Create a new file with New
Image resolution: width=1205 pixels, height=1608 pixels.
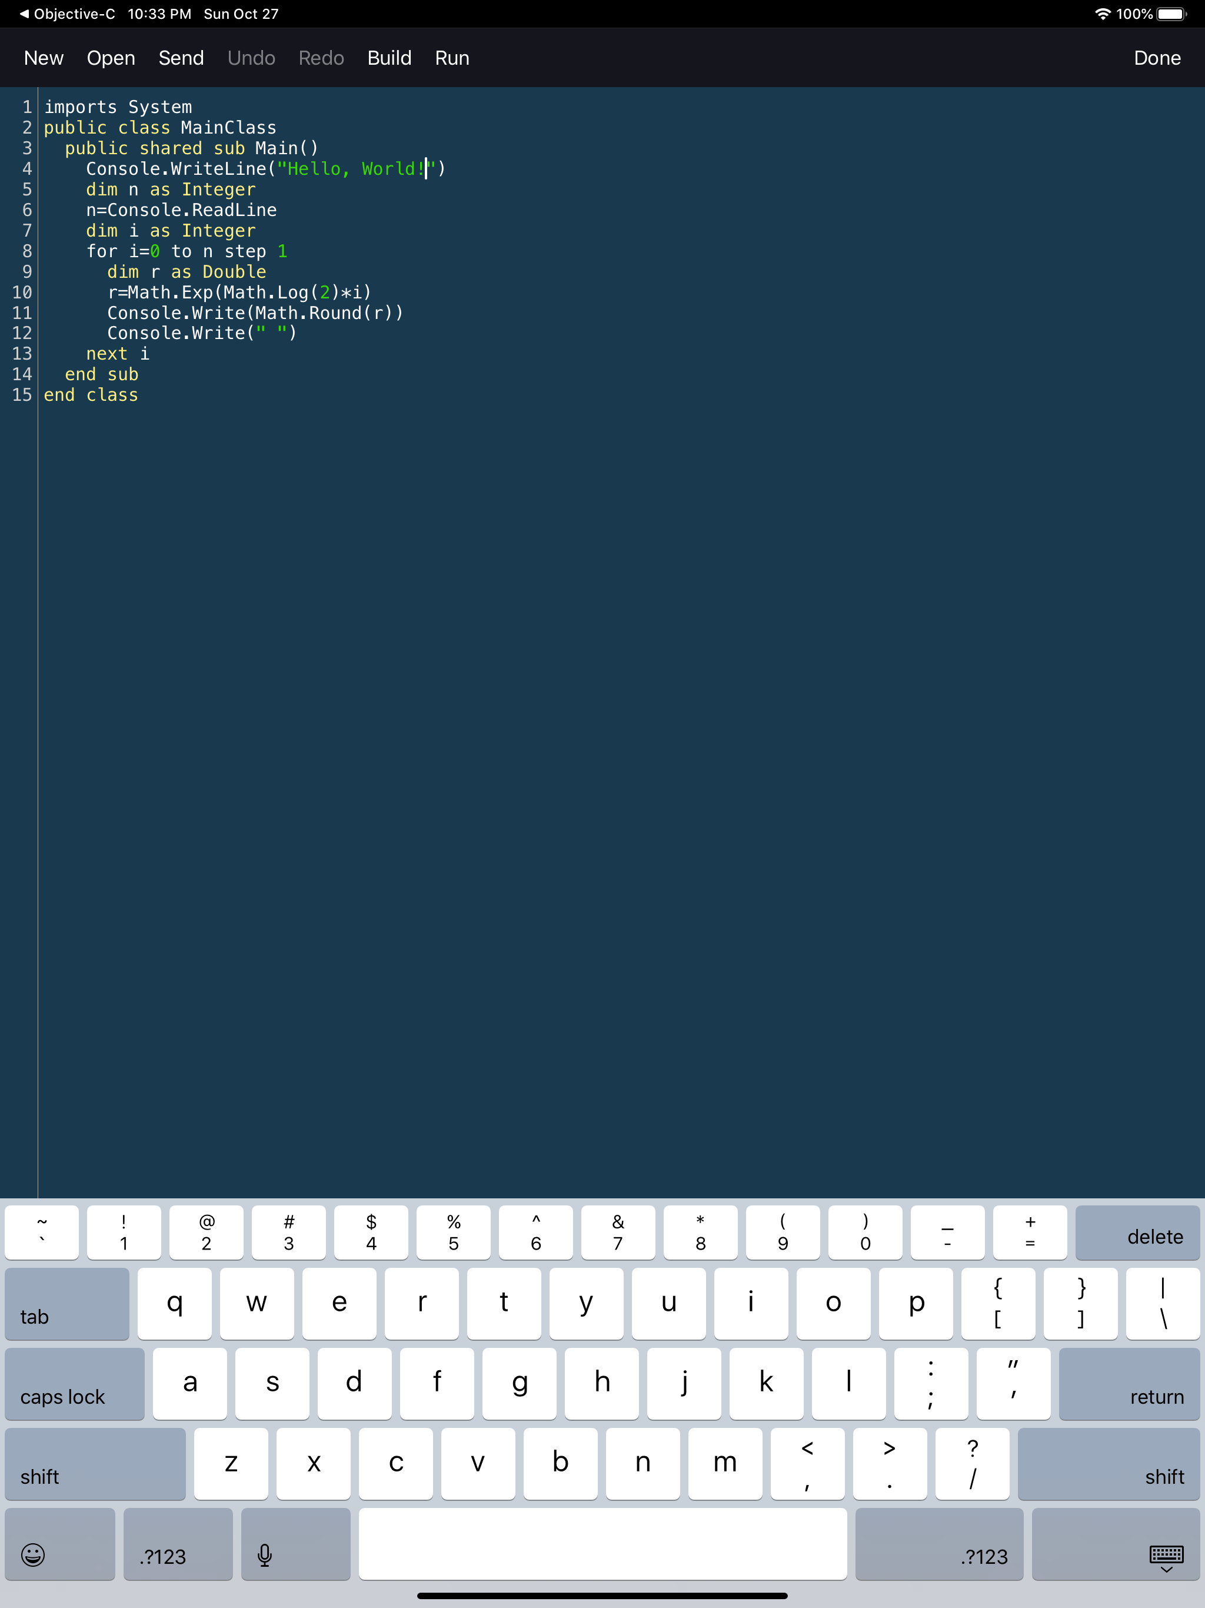coord(43,58)
